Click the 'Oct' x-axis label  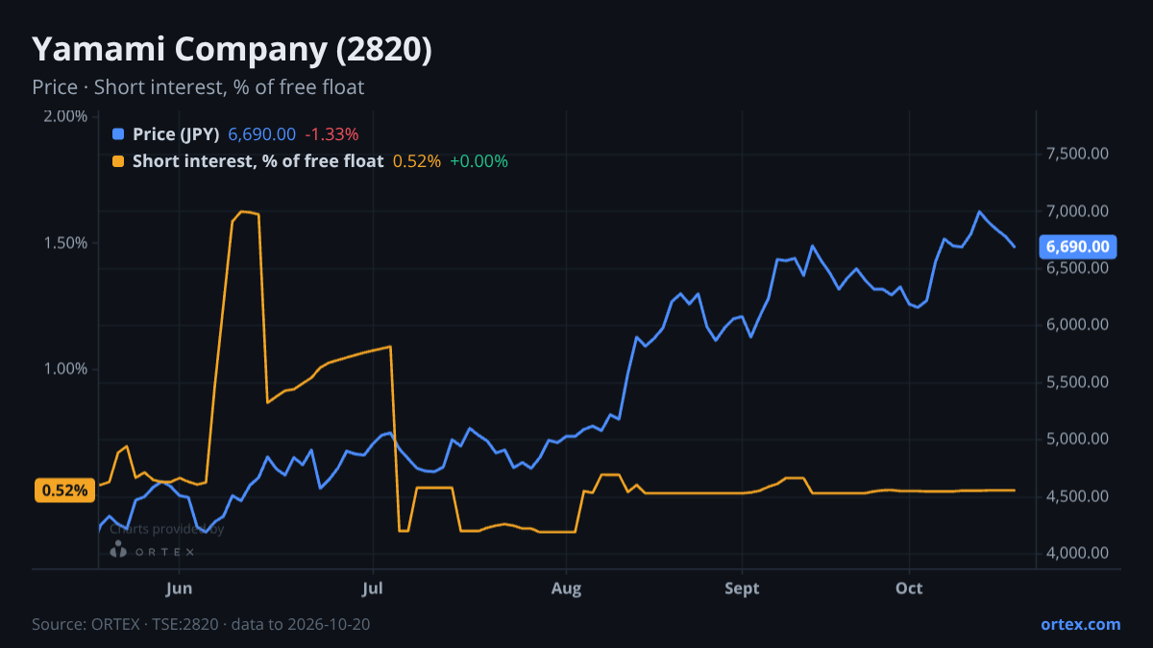[x=909, y=588]
